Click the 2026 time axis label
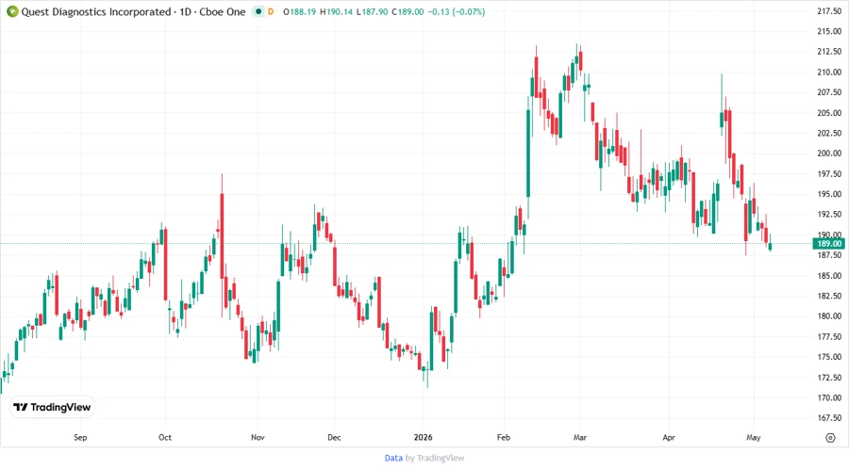 [423, 438]
